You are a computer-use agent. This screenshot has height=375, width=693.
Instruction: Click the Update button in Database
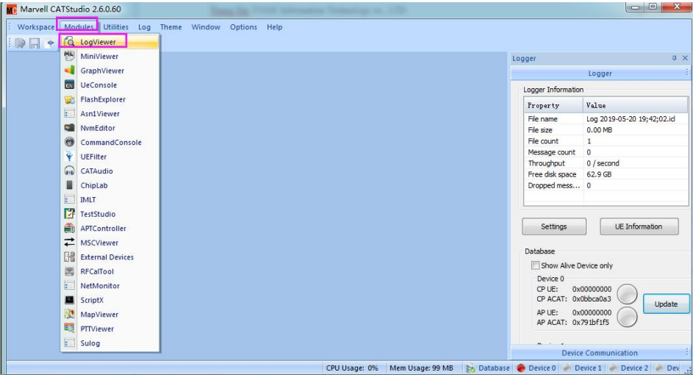665,304
